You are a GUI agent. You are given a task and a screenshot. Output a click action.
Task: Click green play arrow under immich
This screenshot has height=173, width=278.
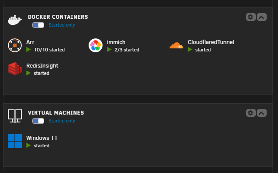[109, 50]
